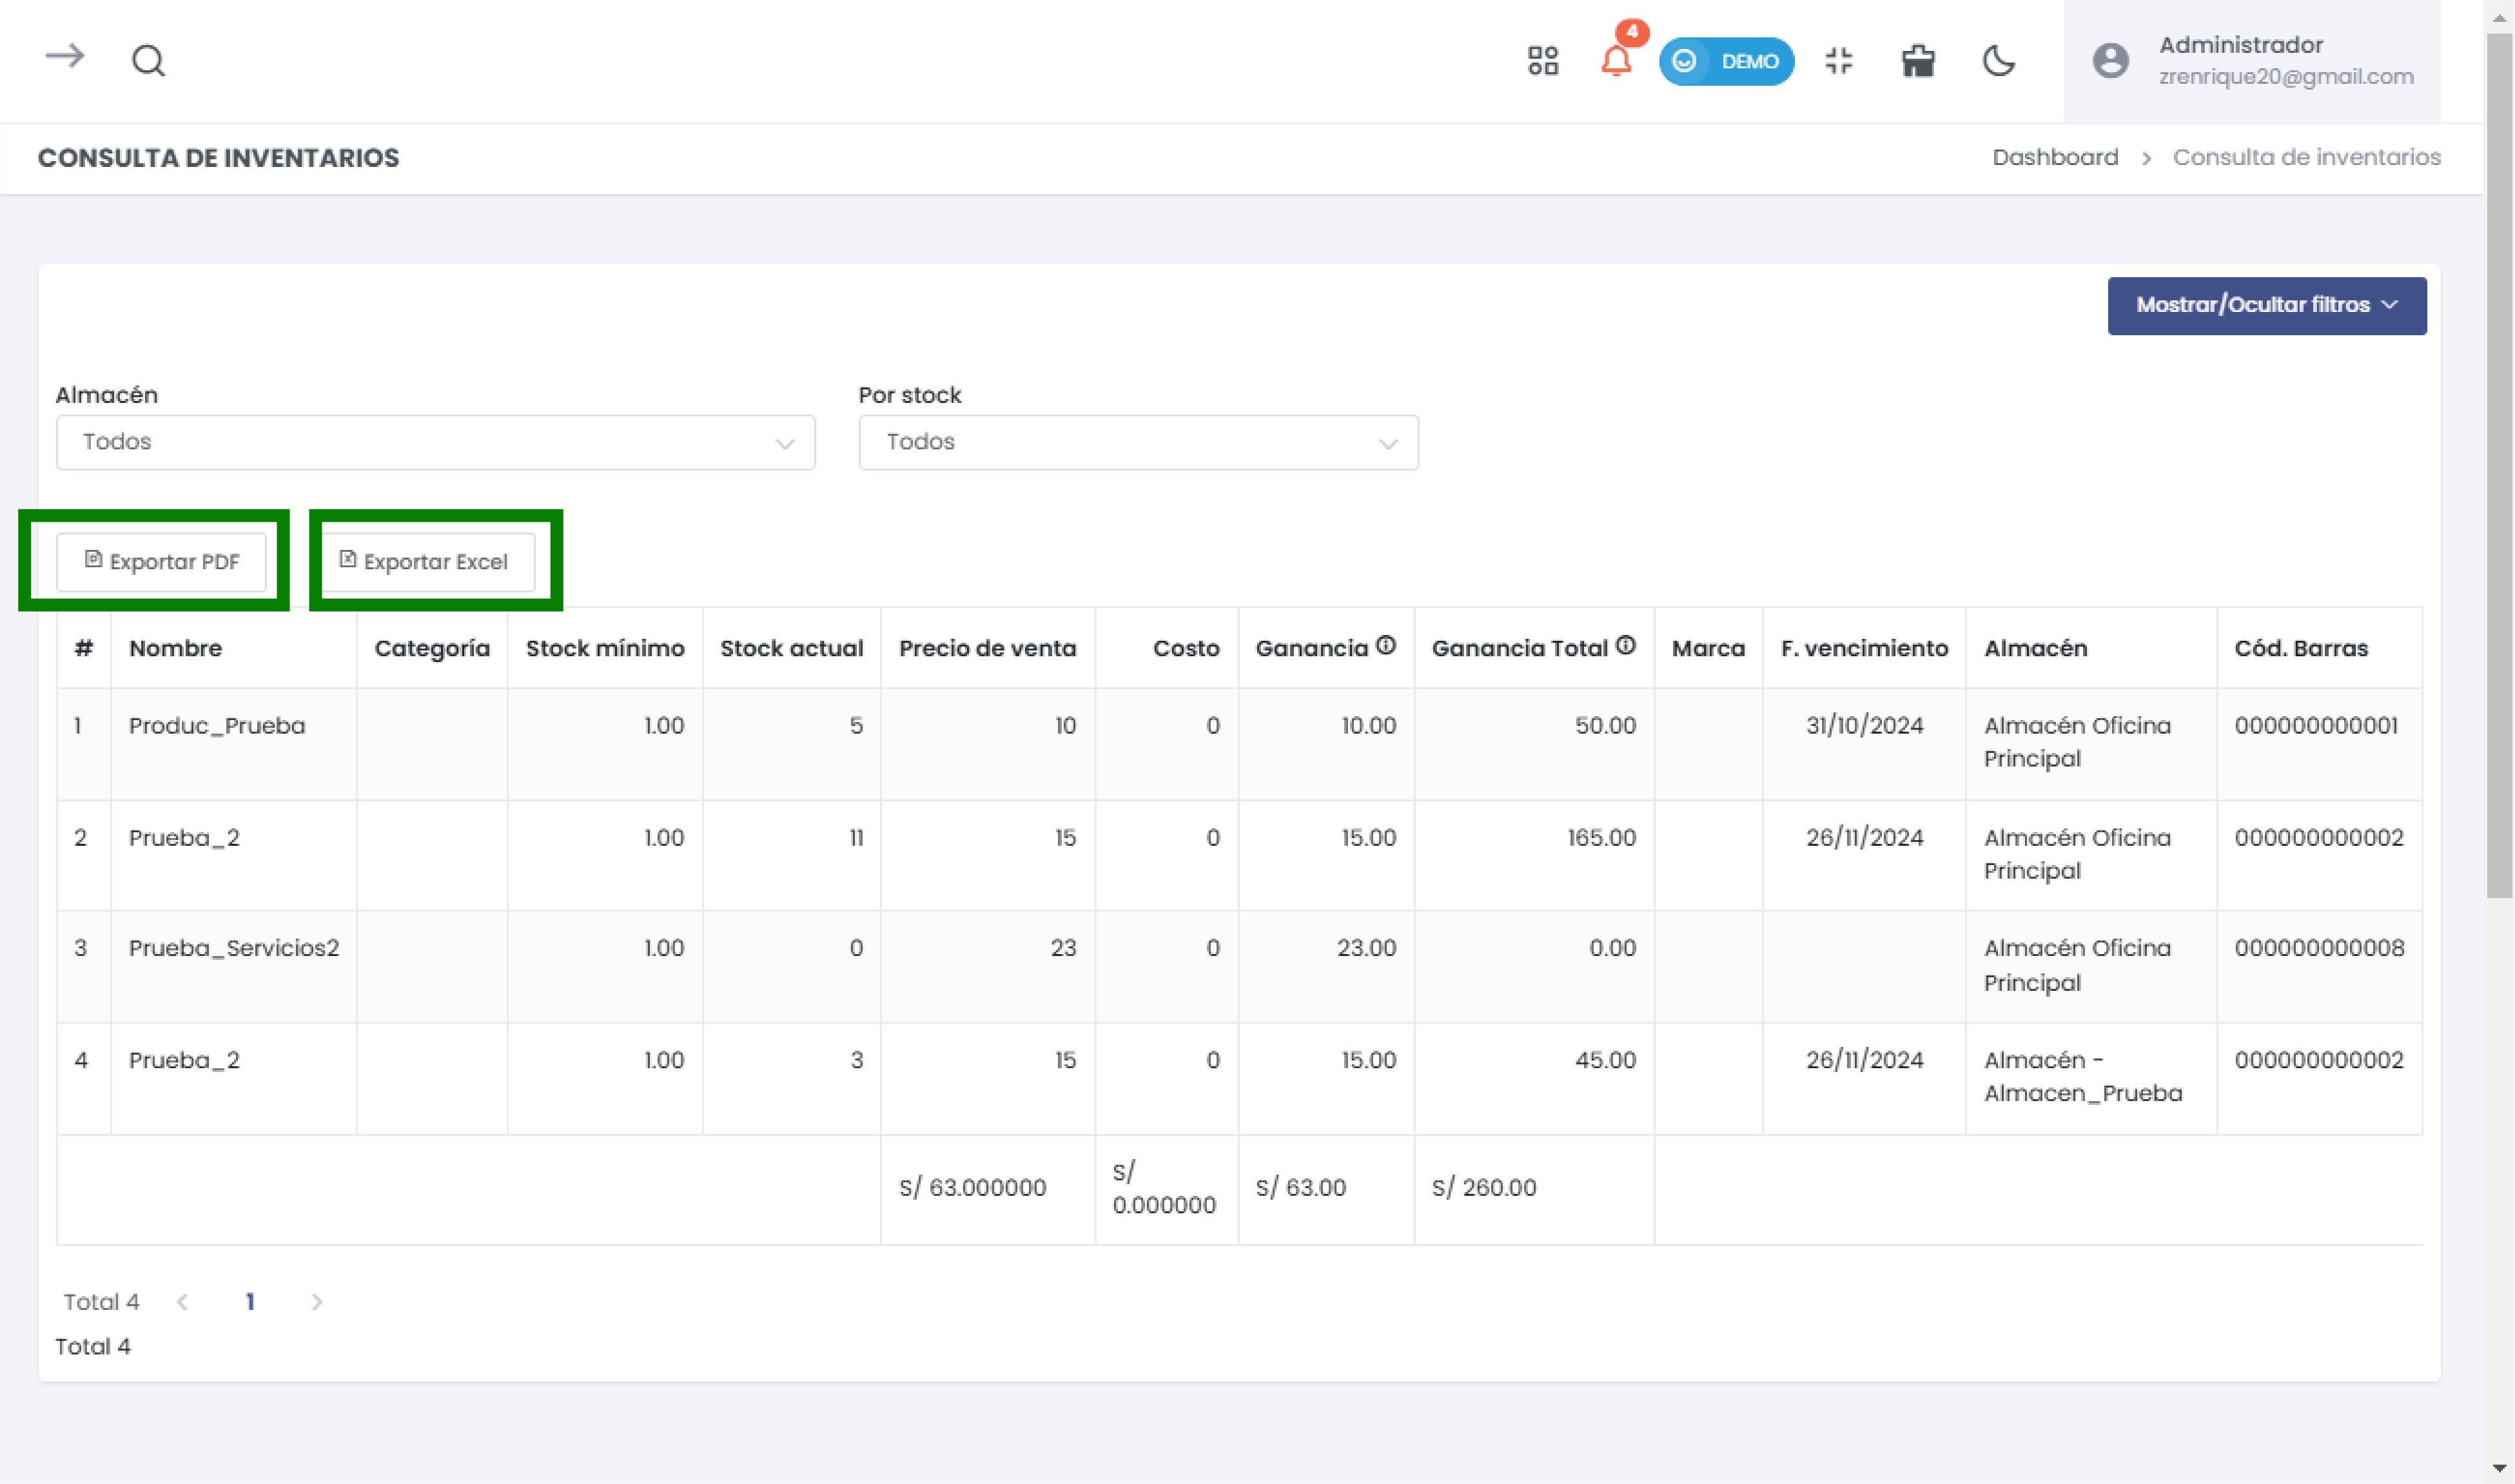Expand Mostrar/Ocultar filtros button
This screenshot has width=2515, height=1484.
point(2266,305)
